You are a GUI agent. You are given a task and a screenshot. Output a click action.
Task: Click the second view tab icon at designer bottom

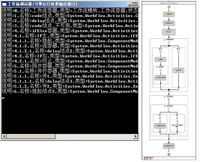(x=149, y=159)
